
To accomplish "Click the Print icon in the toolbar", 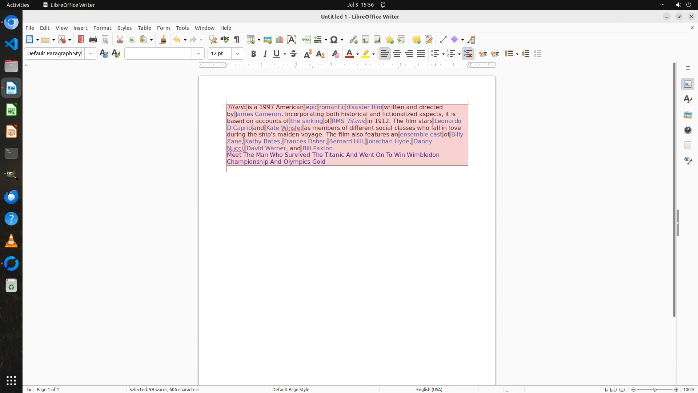I will pos(93,40).
